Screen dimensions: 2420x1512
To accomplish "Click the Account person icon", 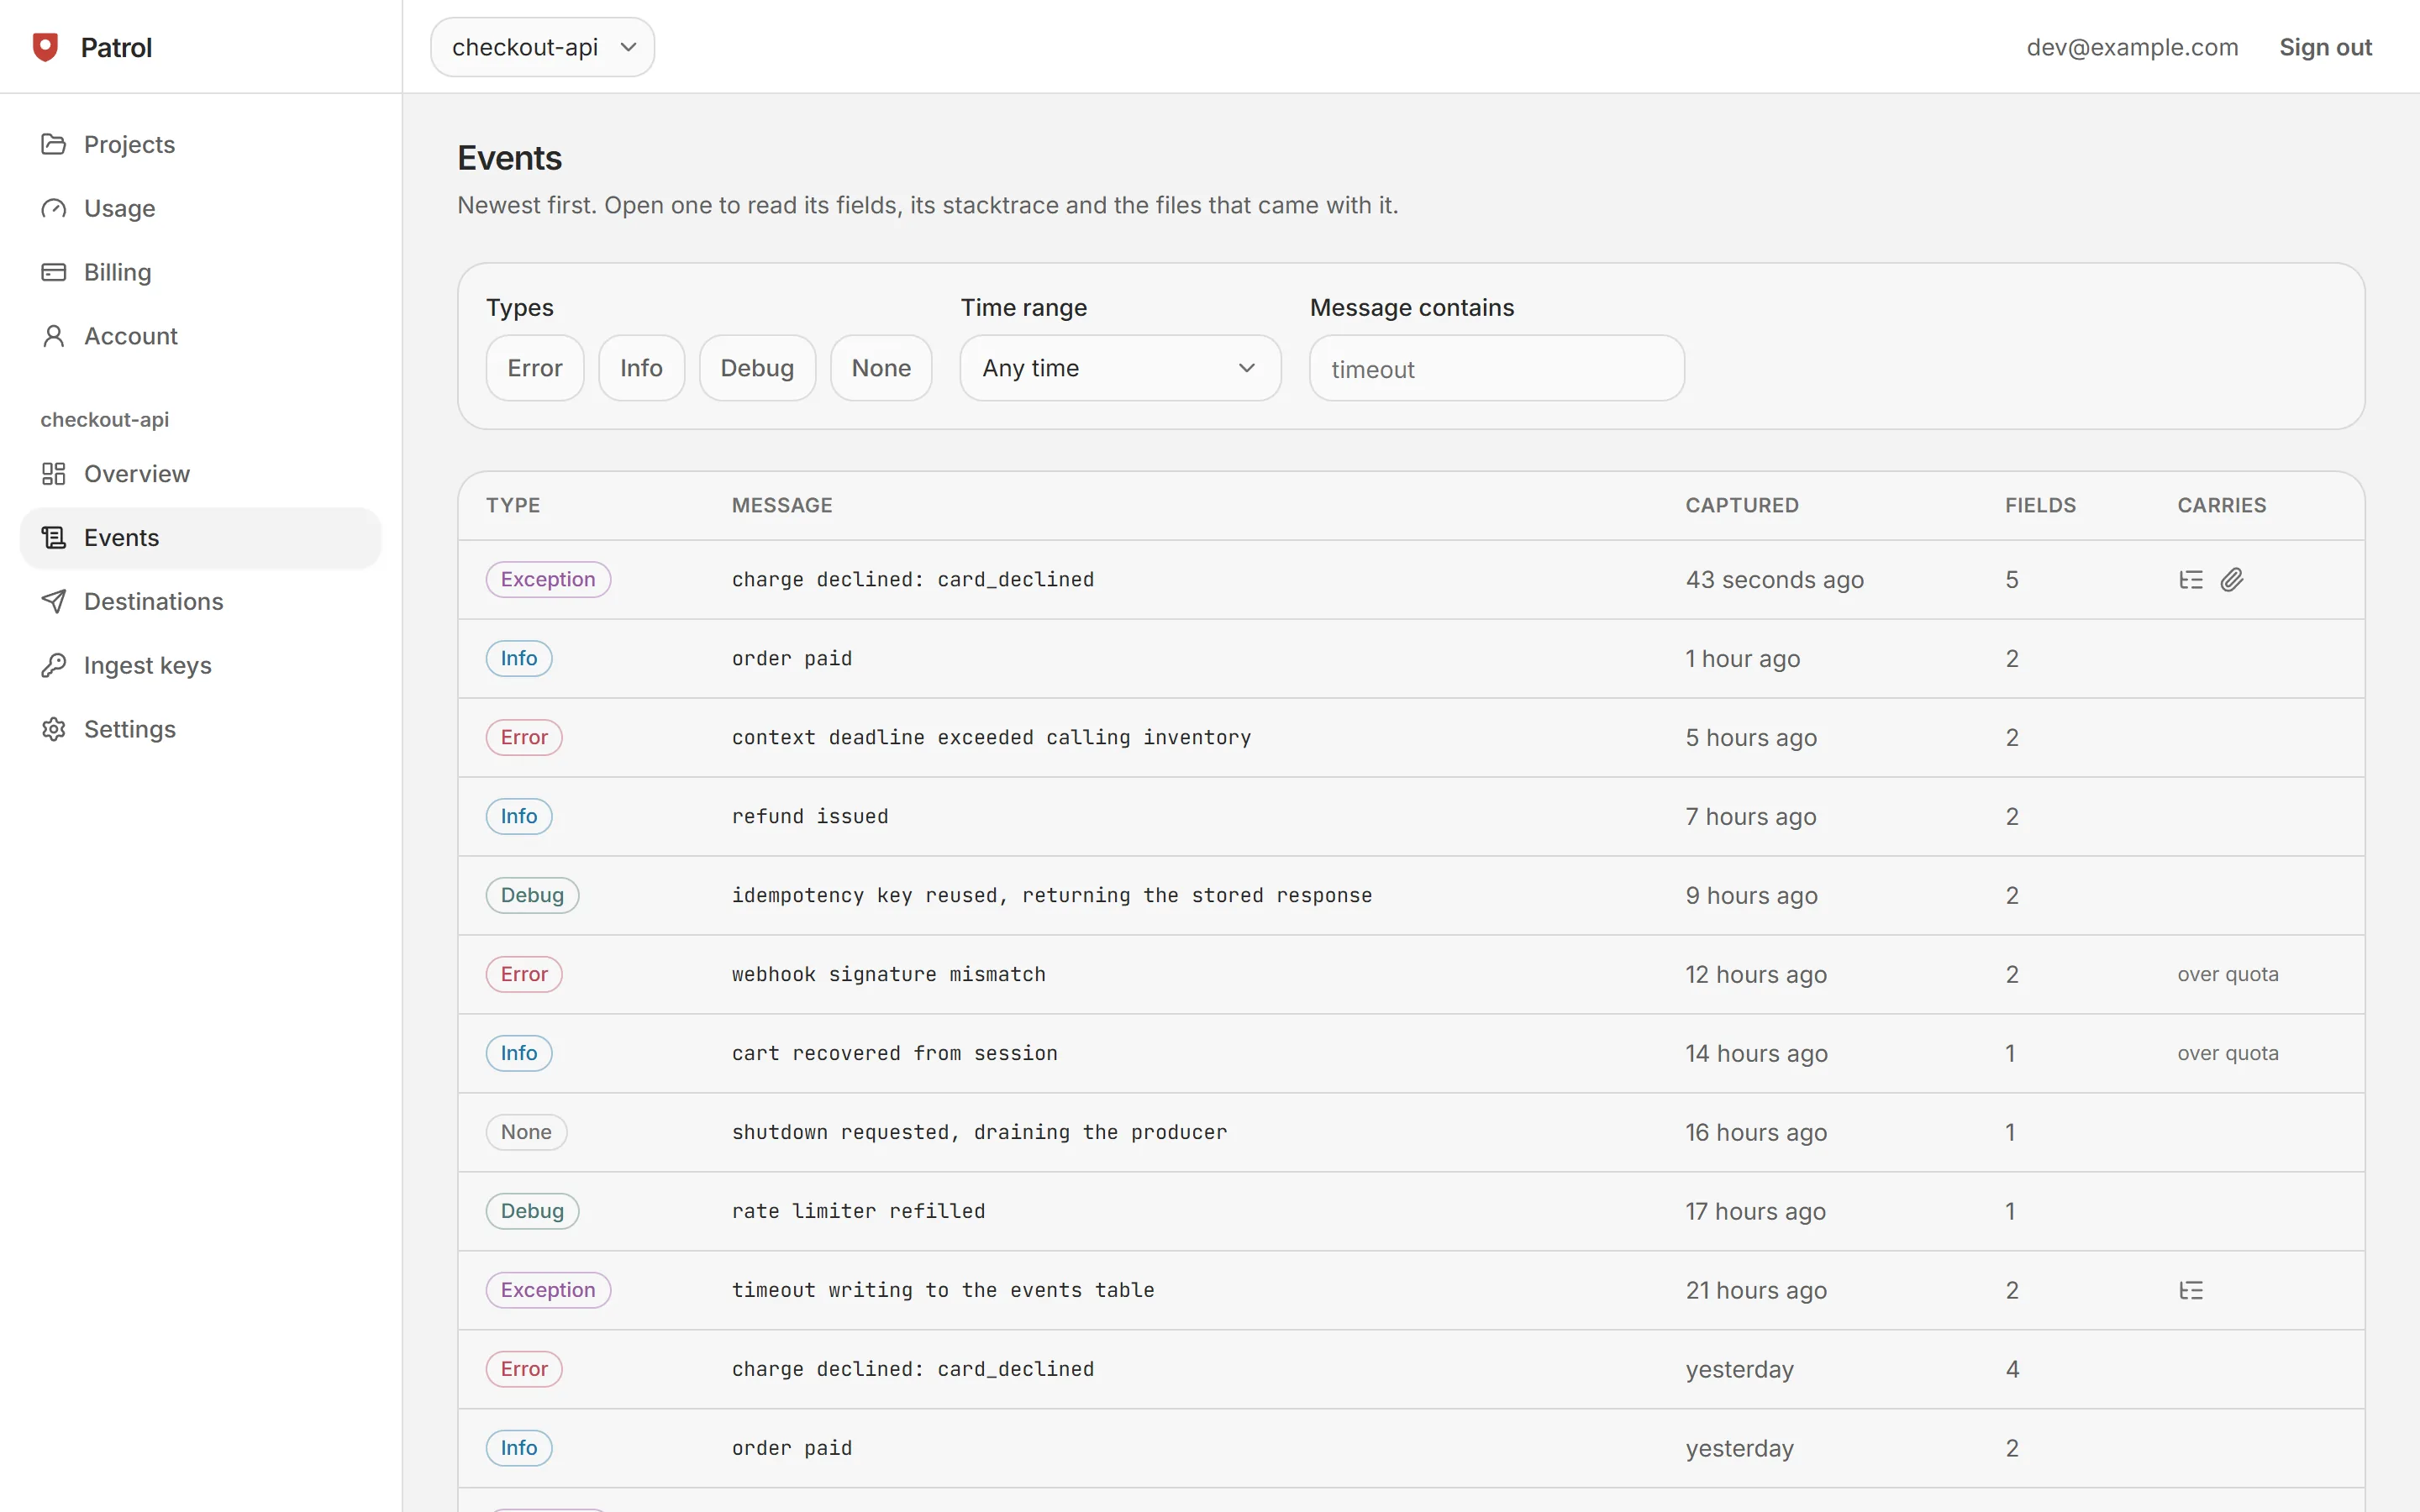I will [54, 336].
